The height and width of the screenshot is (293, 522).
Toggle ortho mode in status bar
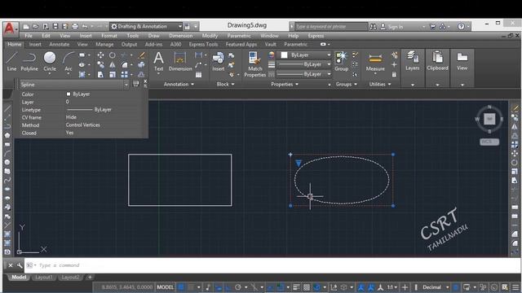click(228, 287)
